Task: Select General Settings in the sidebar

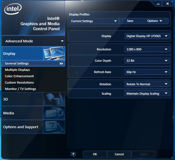Action: coord(34,63)
